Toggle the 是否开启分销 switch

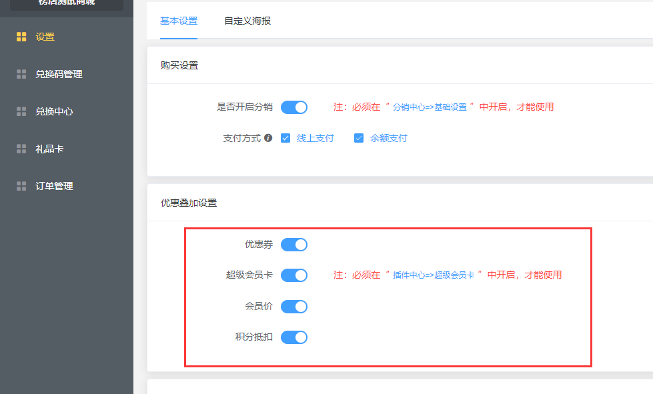tap(294, 107)
